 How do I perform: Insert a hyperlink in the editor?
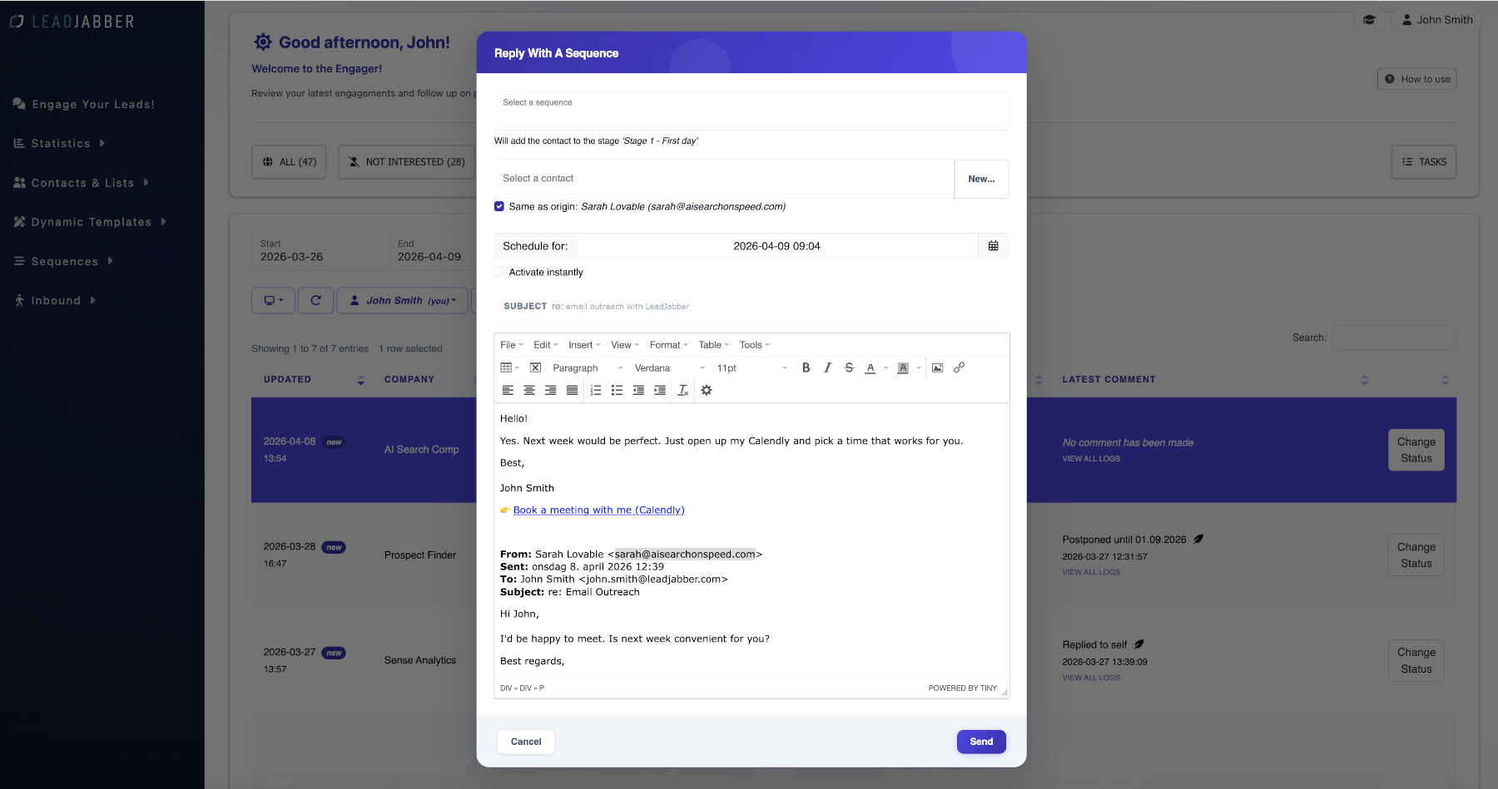tap(959, 367)
